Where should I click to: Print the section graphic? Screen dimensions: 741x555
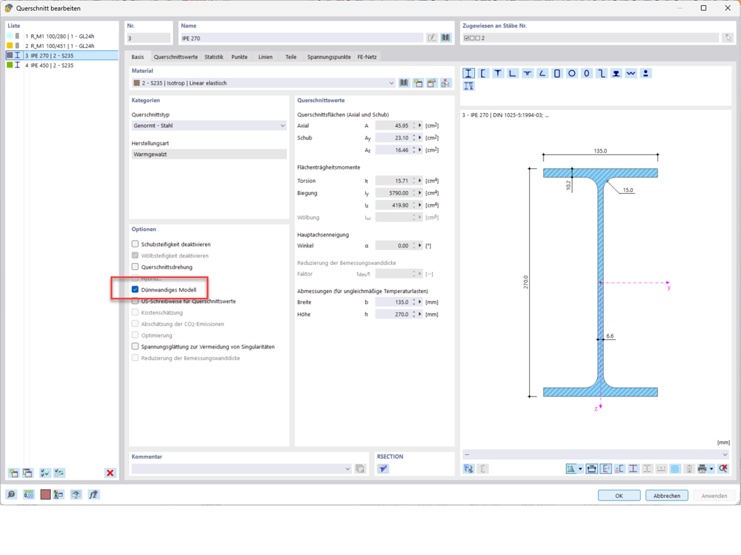702,469
